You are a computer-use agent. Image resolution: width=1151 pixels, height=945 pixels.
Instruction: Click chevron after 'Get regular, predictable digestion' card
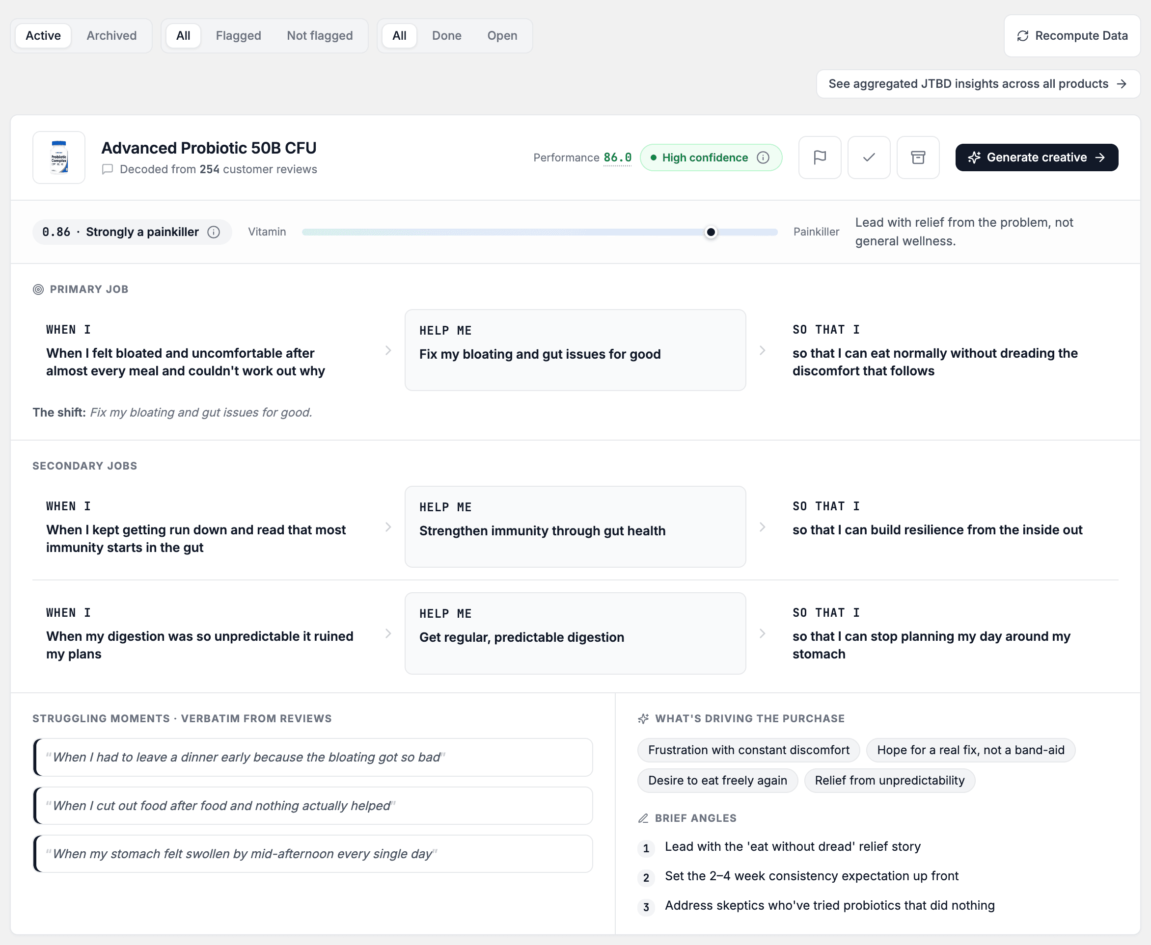tap(762, 633)
